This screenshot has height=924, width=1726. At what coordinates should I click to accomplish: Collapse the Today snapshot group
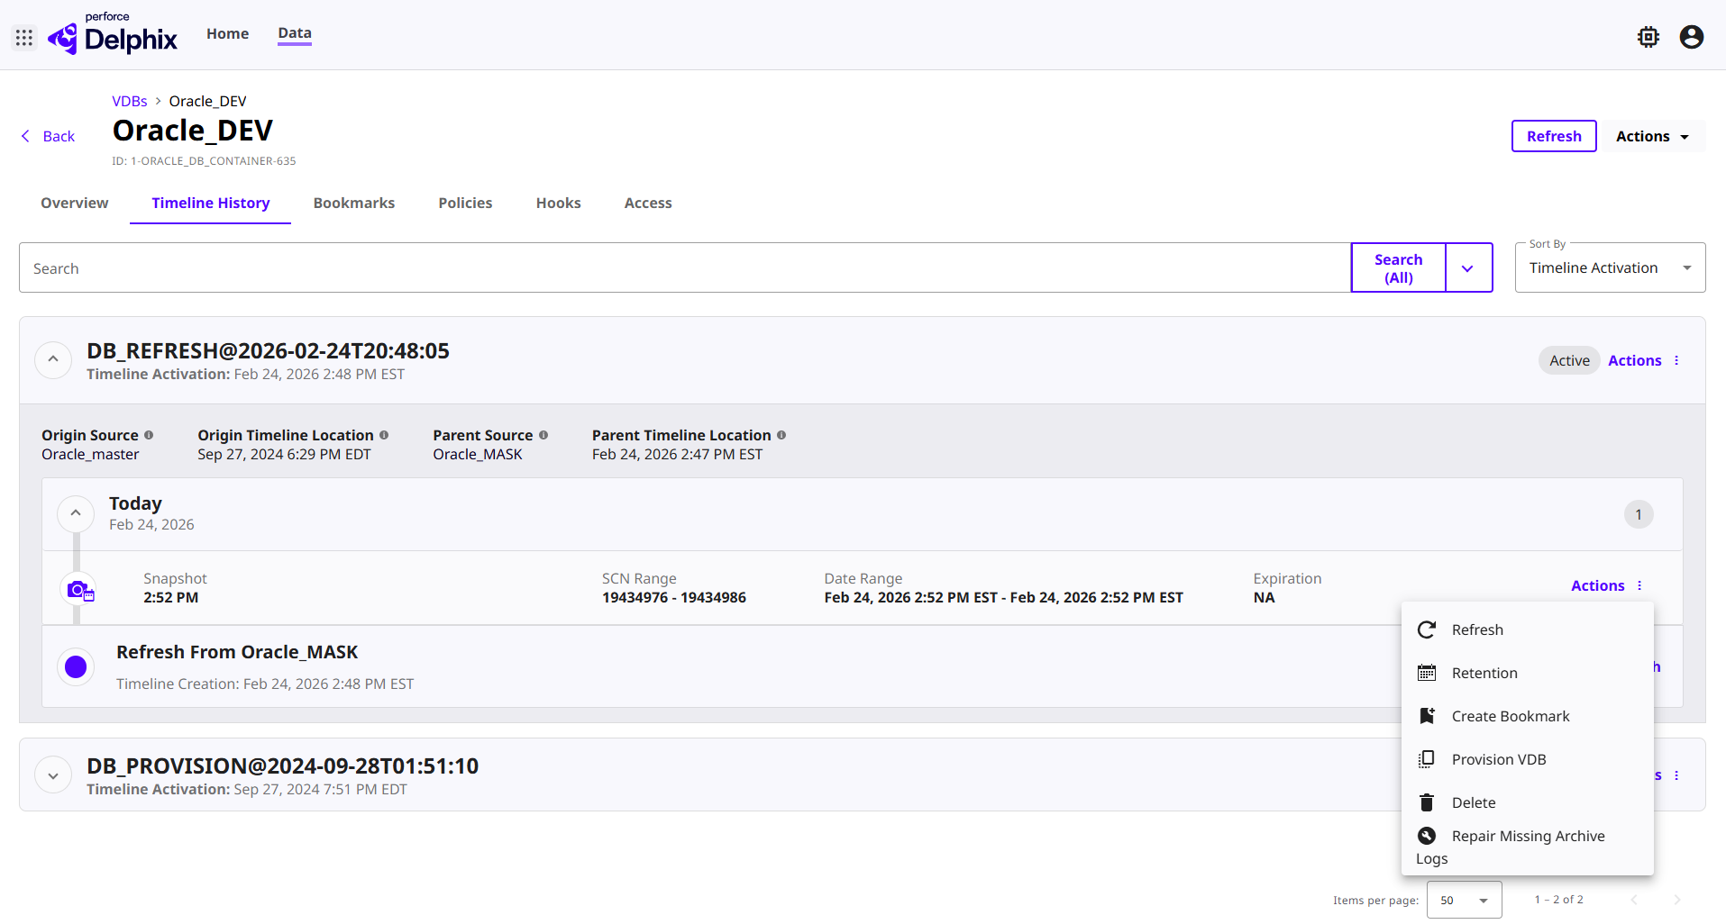click(x=76, y=513)
